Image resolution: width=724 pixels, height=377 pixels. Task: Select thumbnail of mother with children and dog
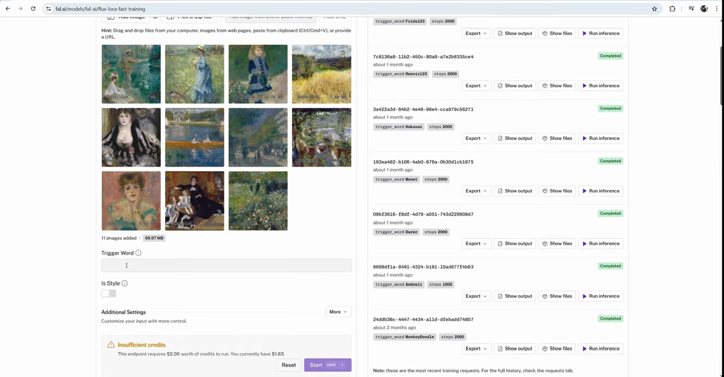click(x=195, y=200)
